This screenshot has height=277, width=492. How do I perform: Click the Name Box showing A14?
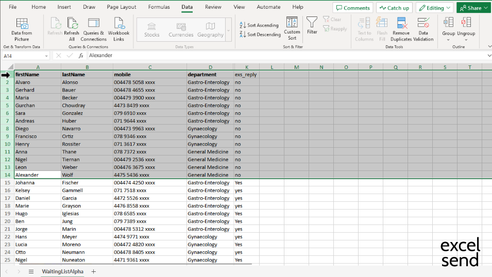(23, 56)
